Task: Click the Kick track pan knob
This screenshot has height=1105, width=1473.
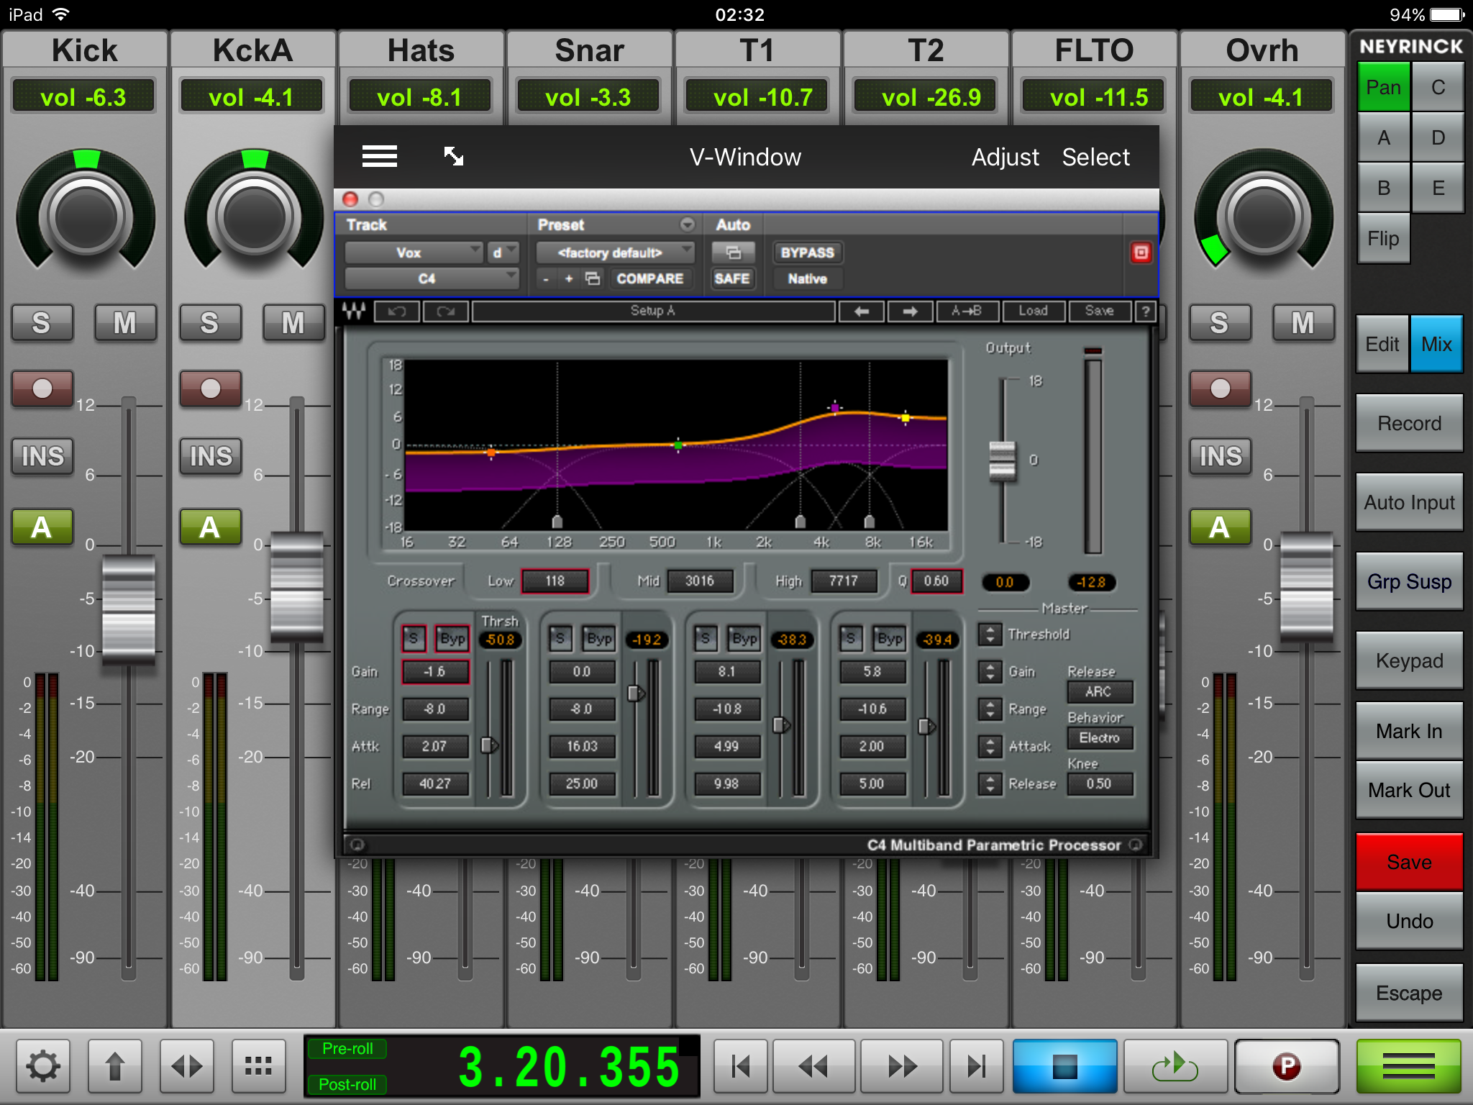Action: coord(86,217)
